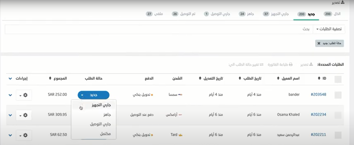354x145 pixels.
Task: Open gear actions for order #203548
Action: [x=24, y=95]
